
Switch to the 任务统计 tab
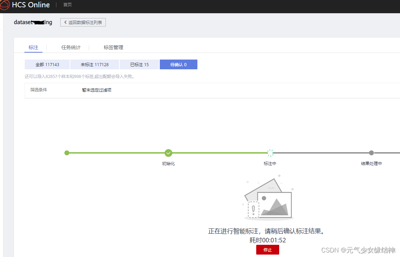(x=70, y=47)
